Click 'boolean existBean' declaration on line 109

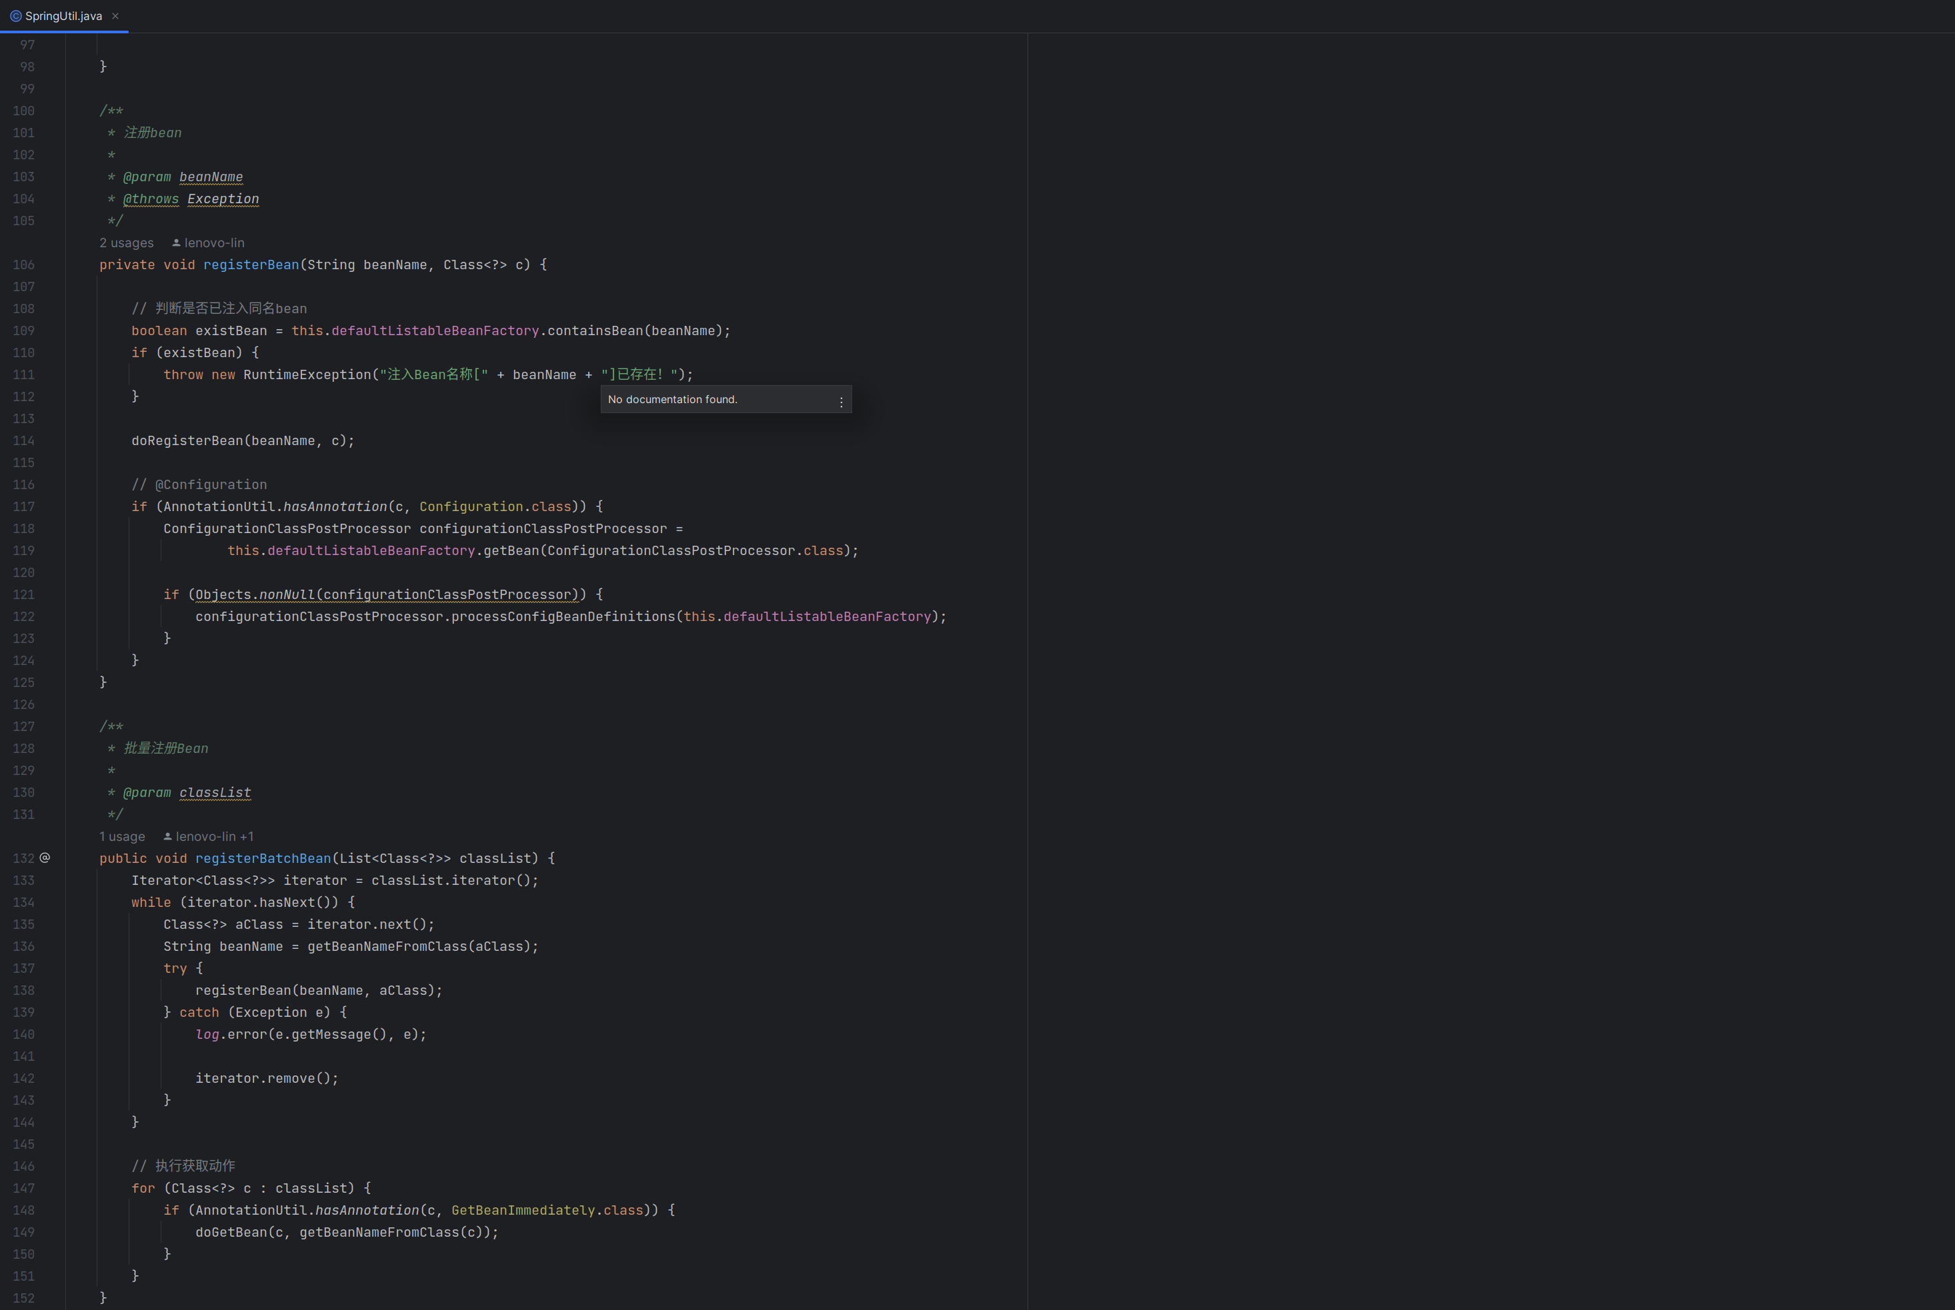pyautogui.click(x=199, y=331)
